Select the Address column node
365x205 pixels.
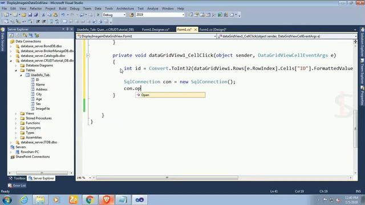[42, 89]
